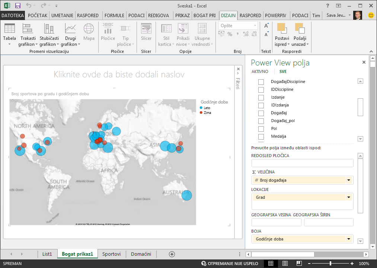Check the Pol field
Viewport: 377px width, 268px height.
tap(261, 129)
